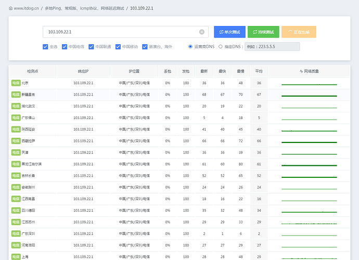Toggle the 港澳台、海外 checkbox
This screenshot has width=359, height=260.
tap(145, 47)
